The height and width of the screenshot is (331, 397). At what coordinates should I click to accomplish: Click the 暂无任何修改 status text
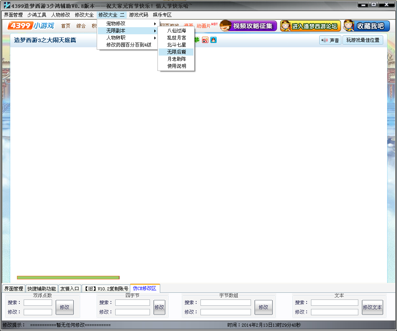70,325
